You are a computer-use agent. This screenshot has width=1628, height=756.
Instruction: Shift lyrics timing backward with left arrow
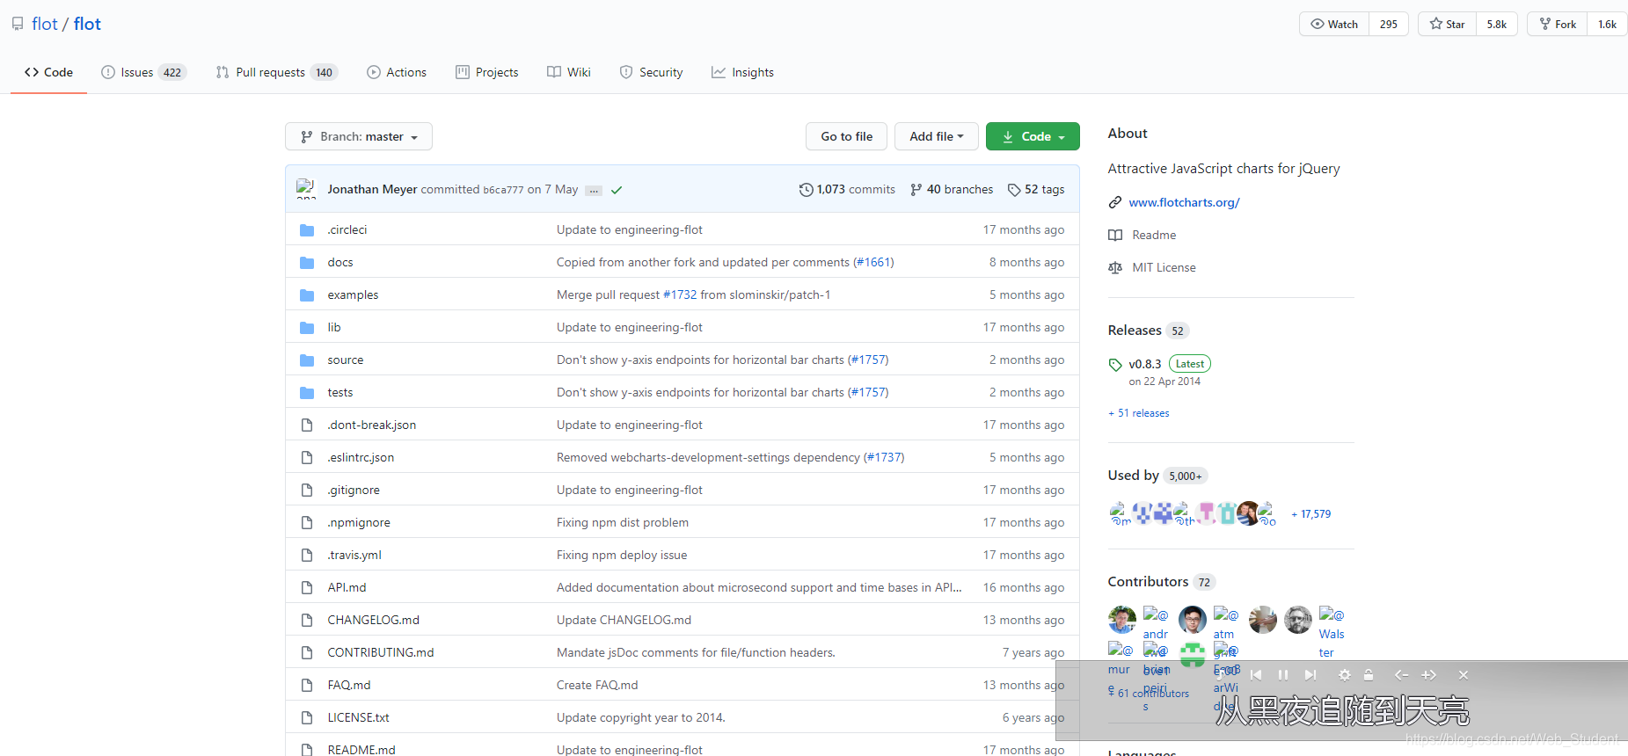pyautogui.click(x=1402, y=675)
